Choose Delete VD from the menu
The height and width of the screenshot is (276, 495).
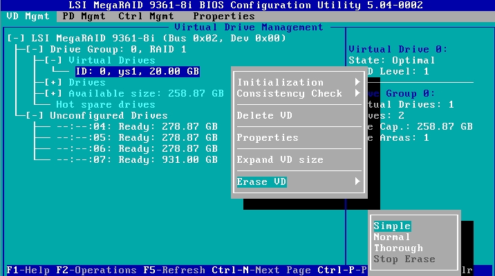[x=265, y=116]
